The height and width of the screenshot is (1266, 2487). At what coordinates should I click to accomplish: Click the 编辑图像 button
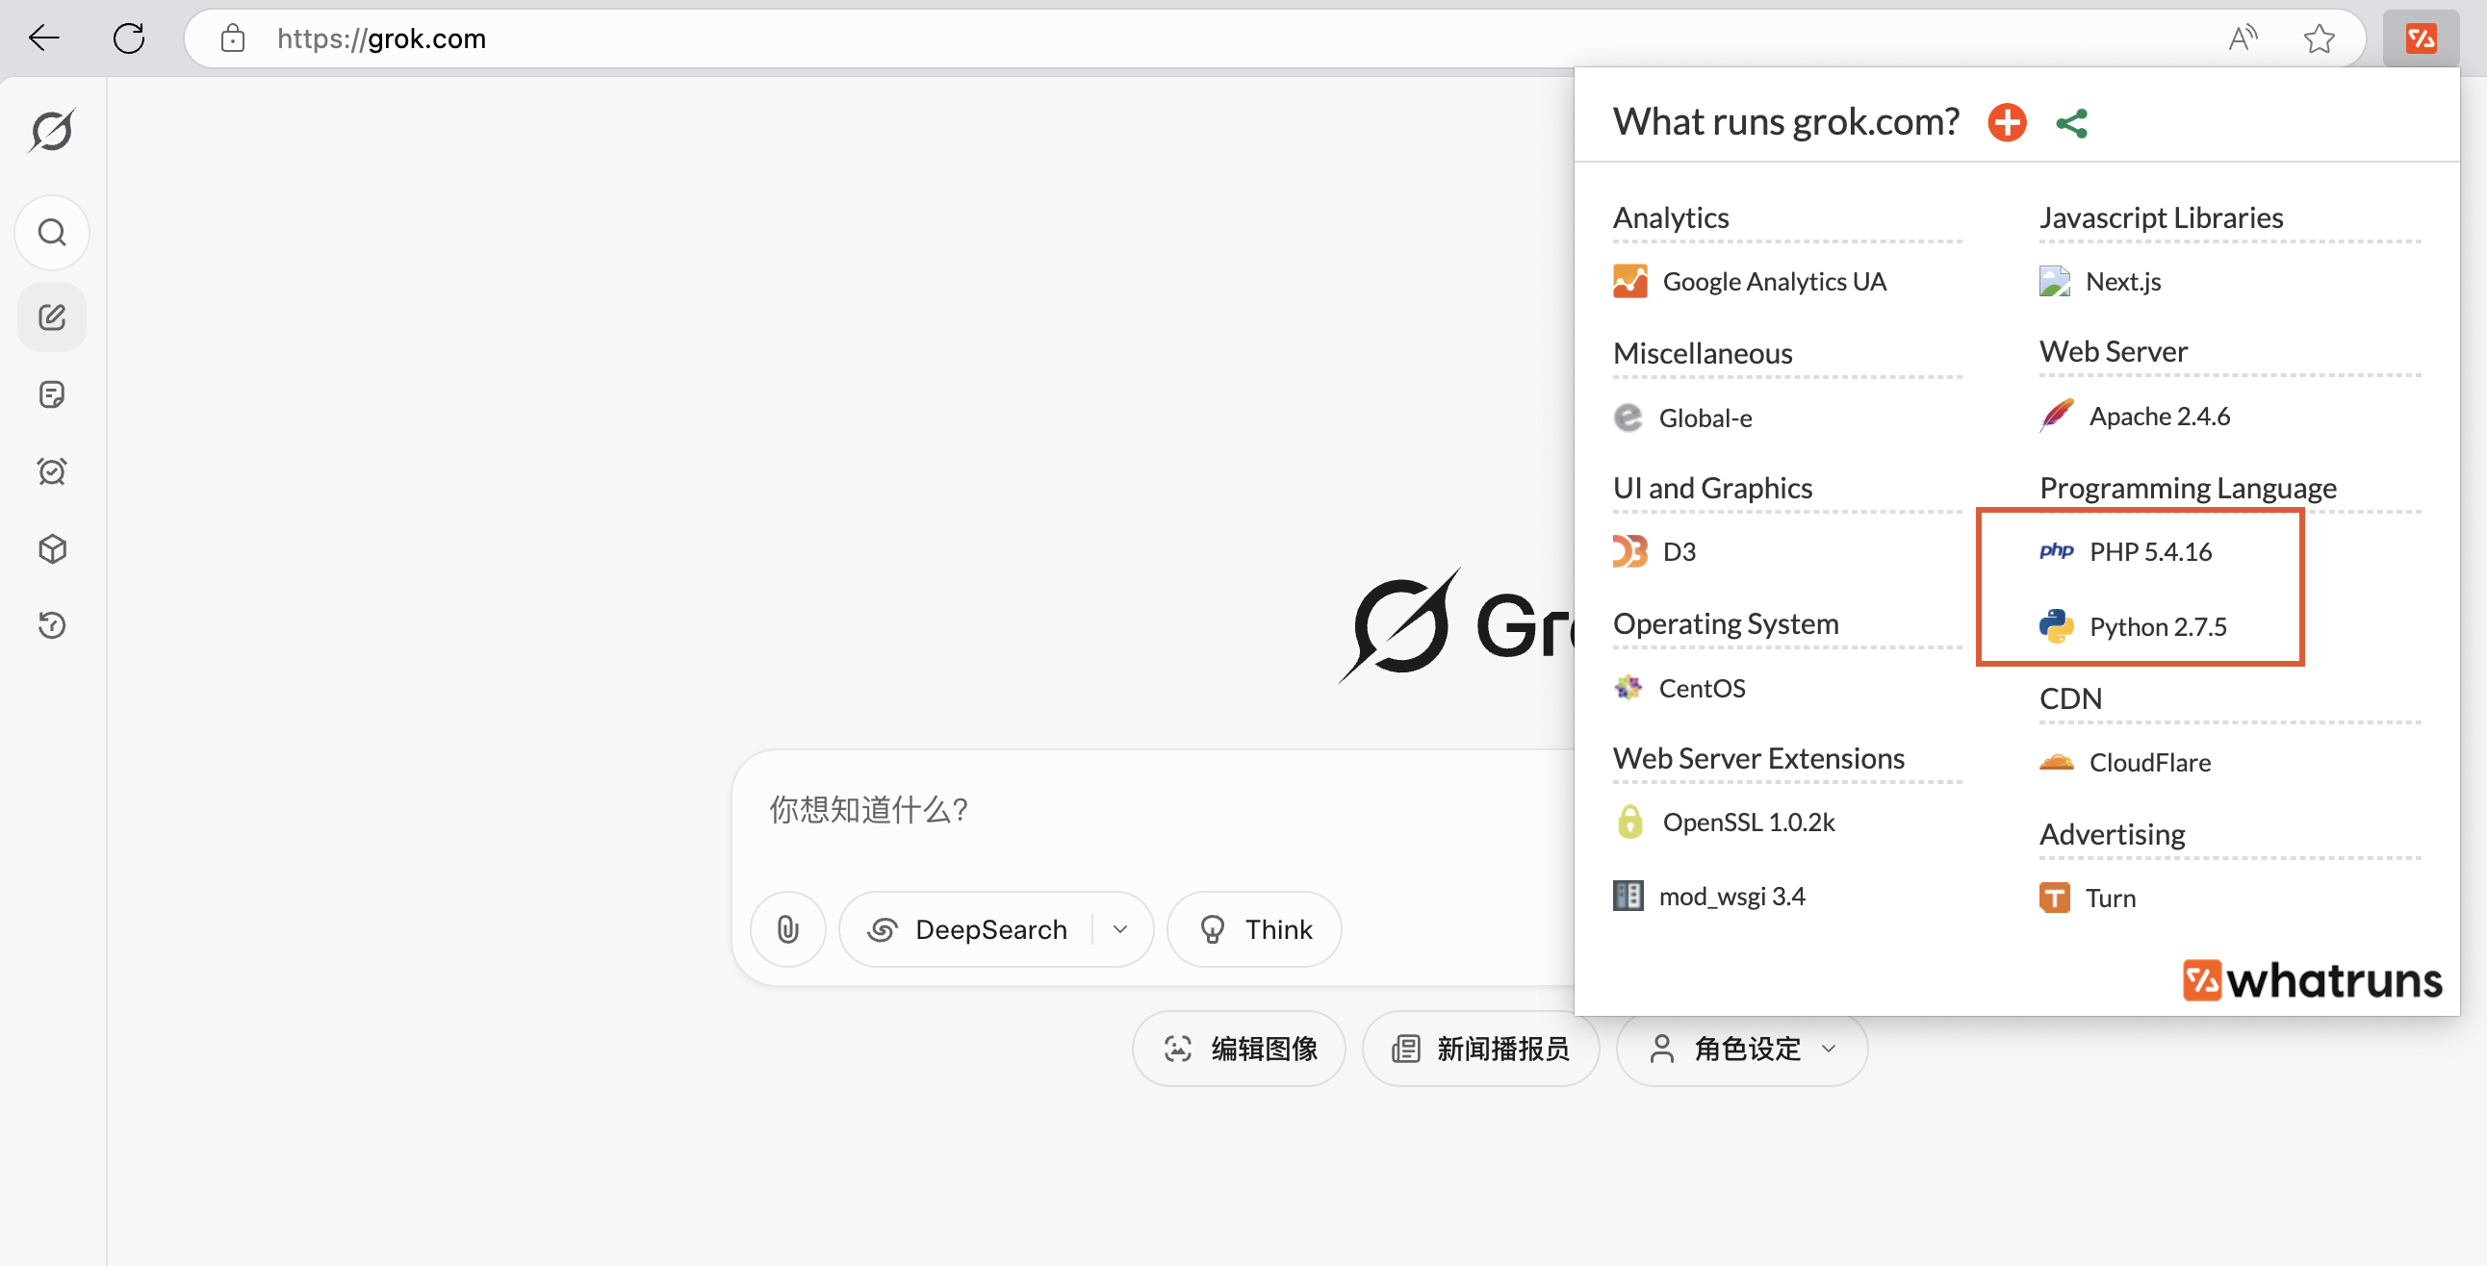(1239, 1049)
